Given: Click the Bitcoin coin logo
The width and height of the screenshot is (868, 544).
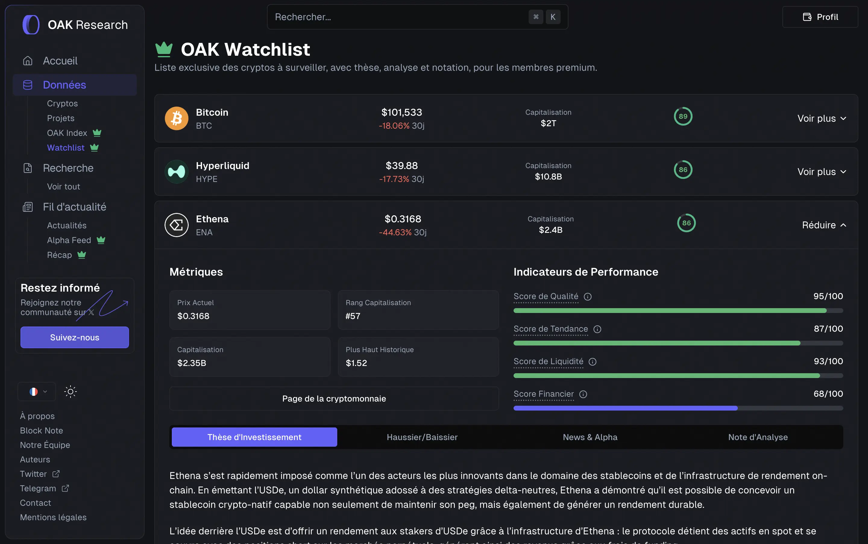Looking at the screenshot, I should pyautogui.click(x=176, y=118).
